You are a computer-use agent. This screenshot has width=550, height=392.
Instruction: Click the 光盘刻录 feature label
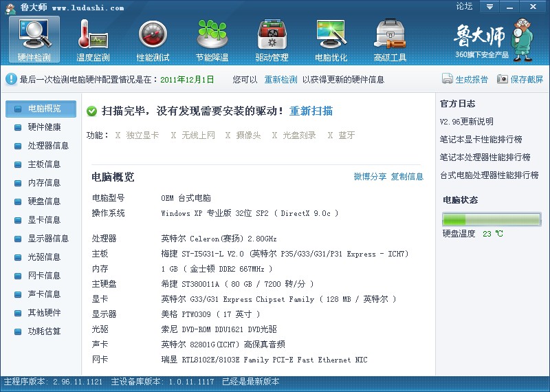pyautogui.click(x=299, y=135)
